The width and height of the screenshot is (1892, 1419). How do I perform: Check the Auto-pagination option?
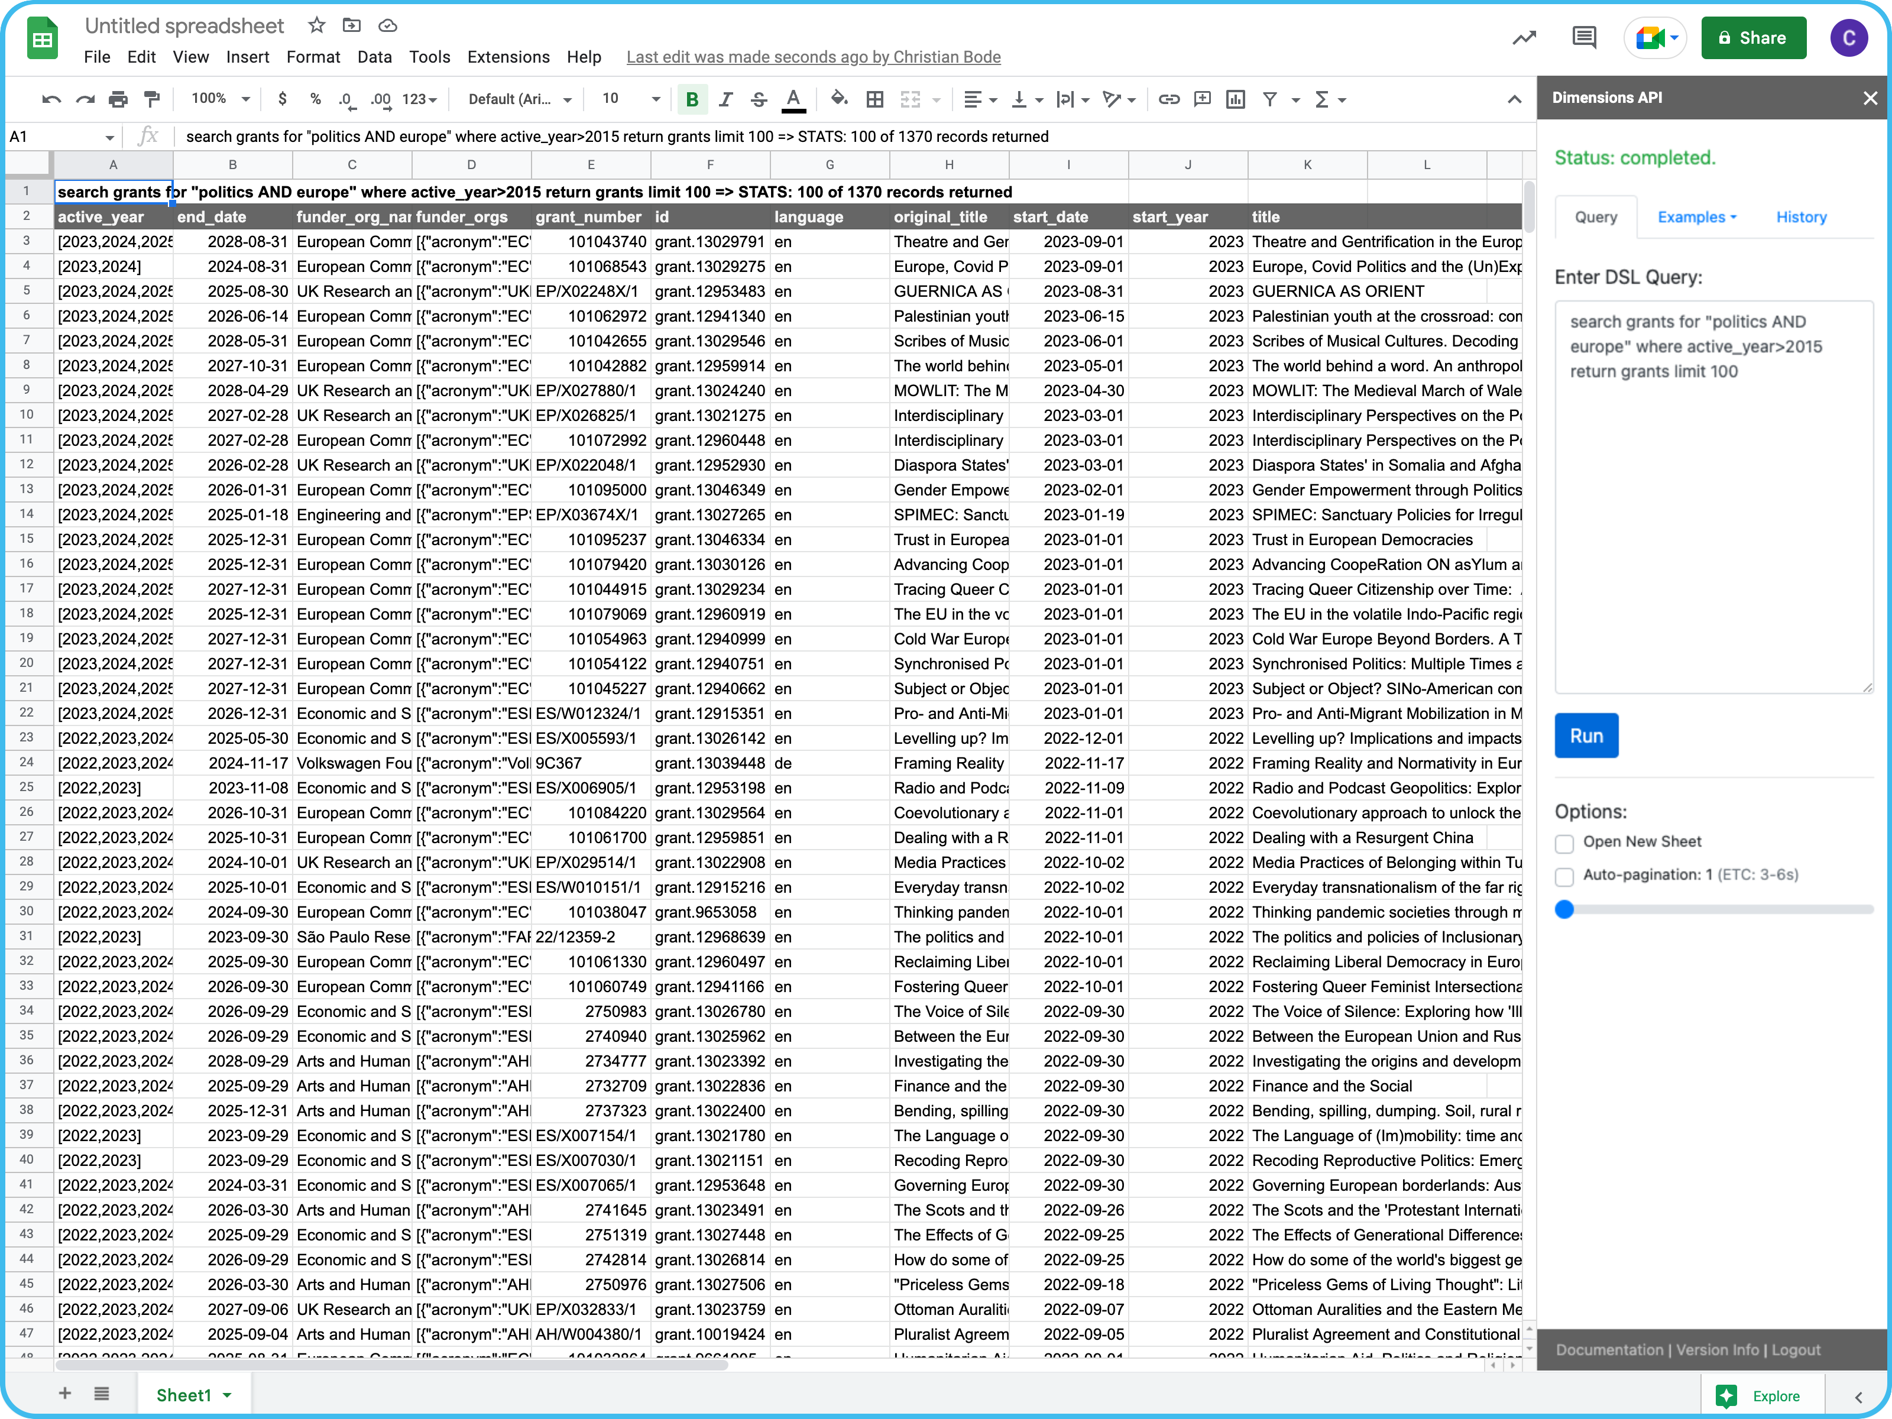coord(1564,876)
